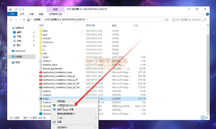Select the utils folder icon

tap(41, 53)
